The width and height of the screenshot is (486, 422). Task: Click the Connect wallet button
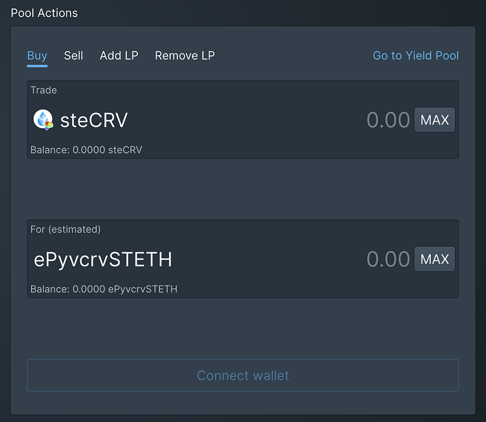coord(243,375)
